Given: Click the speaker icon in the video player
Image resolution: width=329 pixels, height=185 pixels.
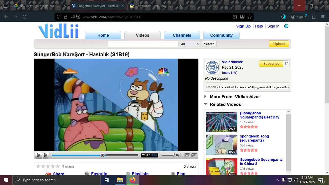Looking at the screenshot, I should pyautogui.click(x=179, y=155).
